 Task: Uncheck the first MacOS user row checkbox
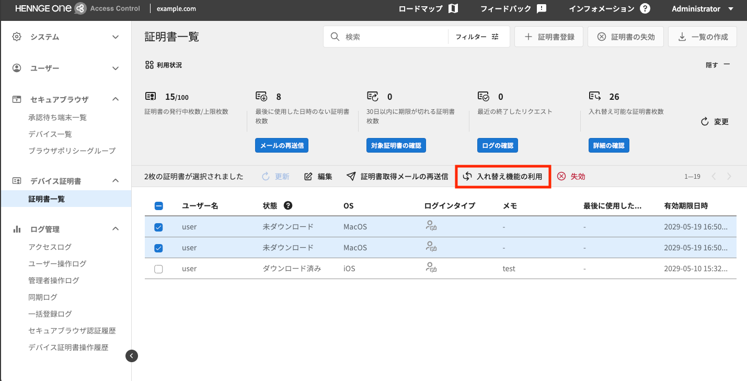159,227
